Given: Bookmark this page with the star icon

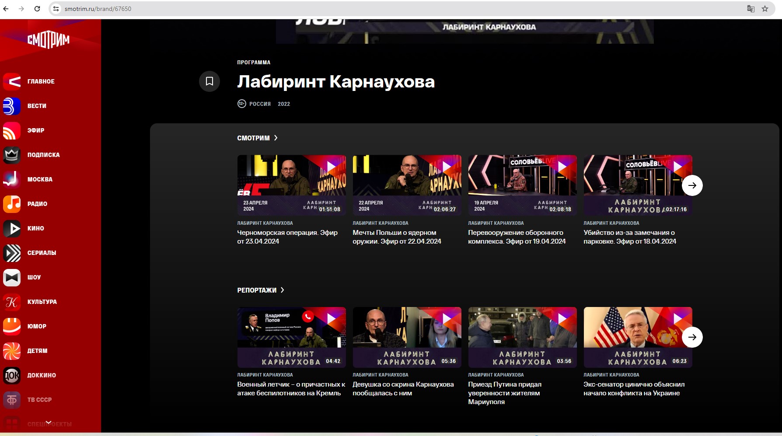Looking at the screenshot, I should point(765,9).
